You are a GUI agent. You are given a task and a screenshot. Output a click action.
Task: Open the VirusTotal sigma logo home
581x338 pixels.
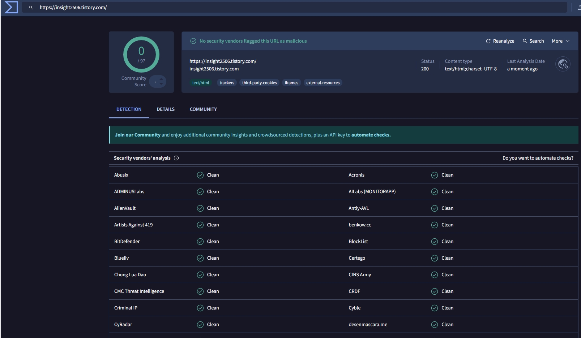pyautogui.click(x=11, y=7)
